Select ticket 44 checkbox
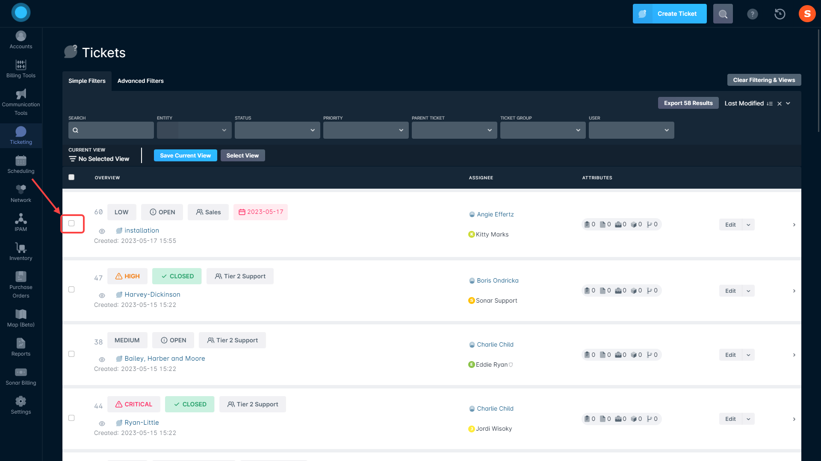821x461 pixels. click(71, 418)
